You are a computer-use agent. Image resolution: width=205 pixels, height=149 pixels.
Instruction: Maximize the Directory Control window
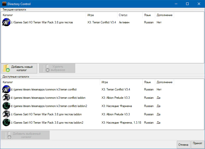coord(187,4)
